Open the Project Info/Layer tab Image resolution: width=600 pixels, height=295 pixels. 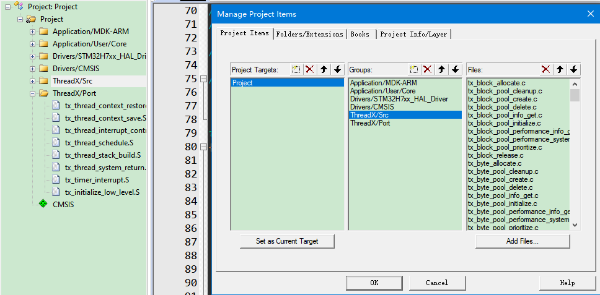413,34
